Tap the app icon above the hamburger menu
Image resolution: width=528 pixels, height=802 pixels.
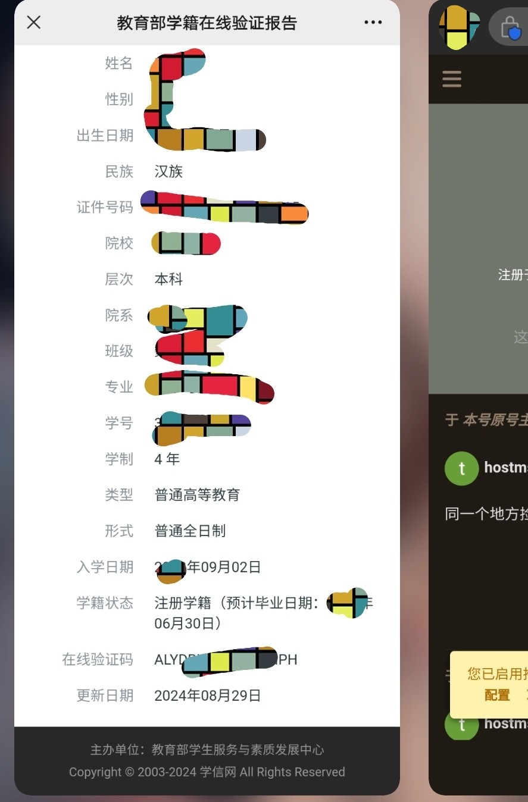tap(459, 27)
